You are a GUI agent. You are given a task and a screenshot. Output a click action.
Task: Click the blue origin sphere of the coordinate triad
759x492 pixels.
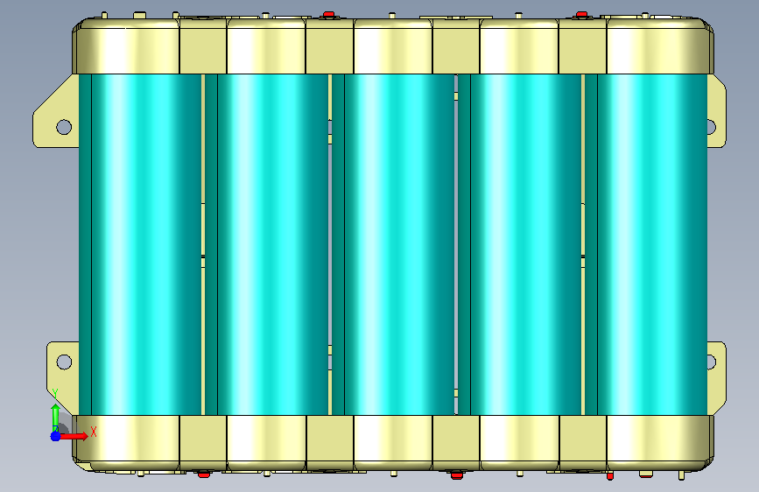click(x=55, y=436)
